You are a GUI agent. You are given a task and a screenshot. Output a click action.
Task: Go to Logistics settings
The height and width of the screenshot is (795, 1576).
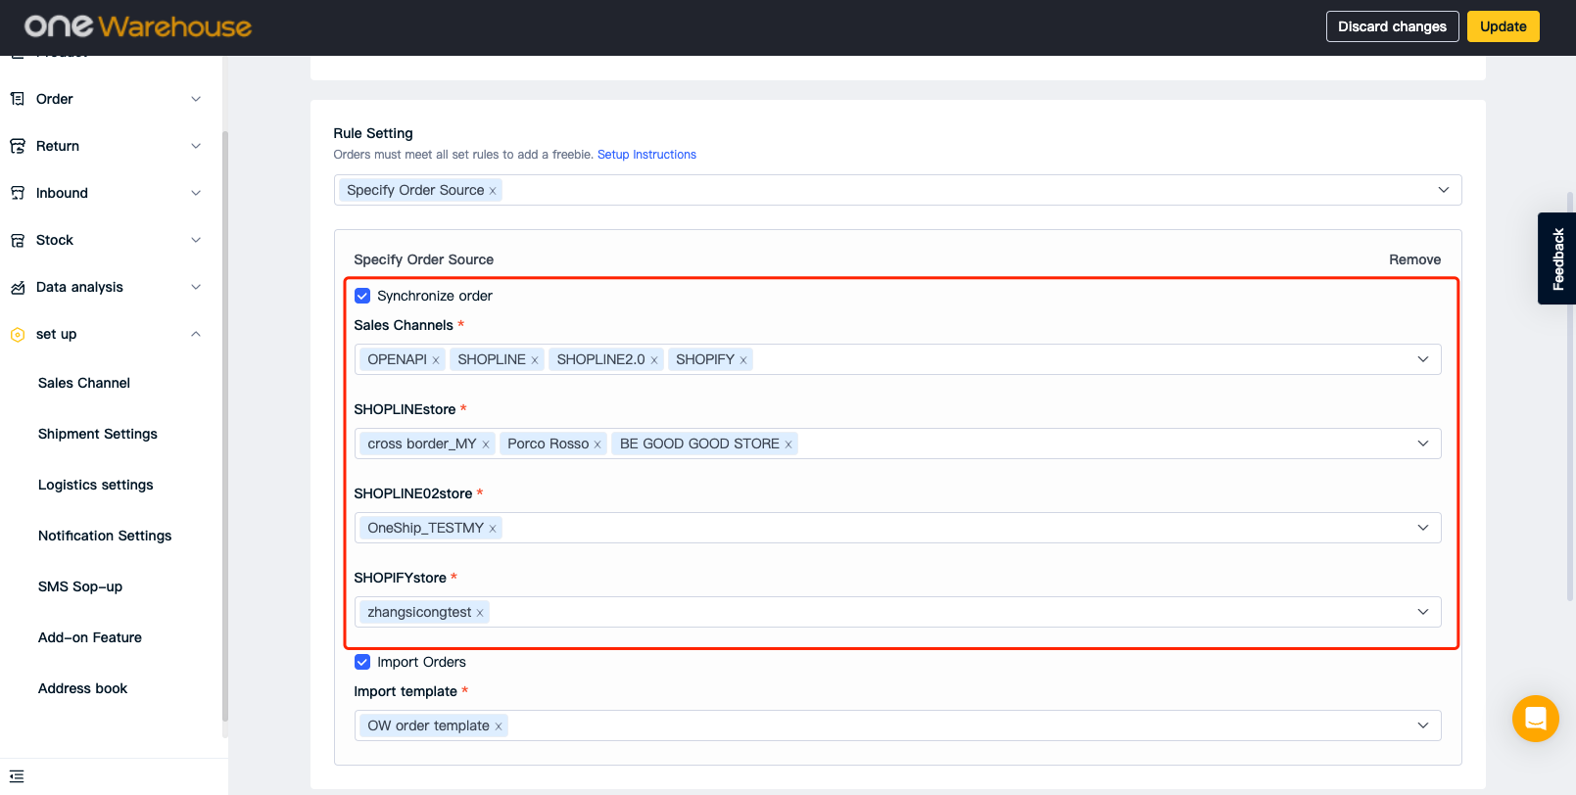pos(96,485)
